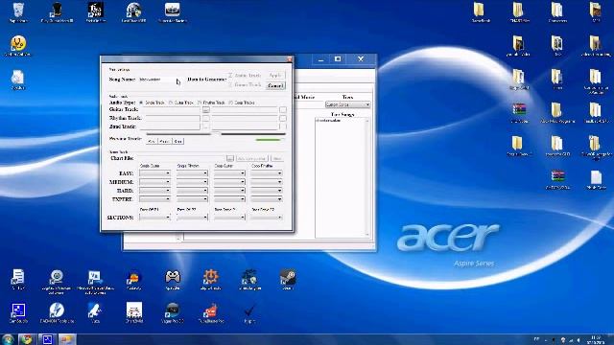Click the Windows Start orb

[x=8, y=339]
